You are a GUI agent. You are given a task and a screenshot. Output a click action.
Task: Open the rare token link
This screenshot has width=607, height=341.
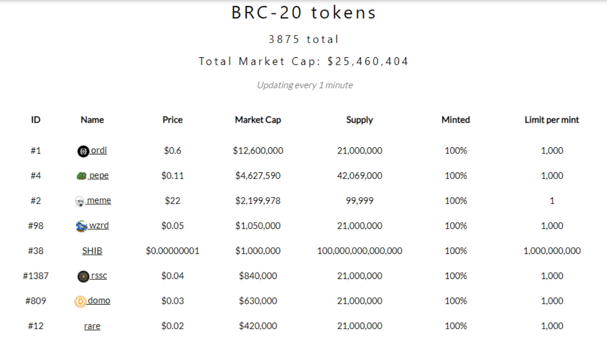(x=92, y=326)
